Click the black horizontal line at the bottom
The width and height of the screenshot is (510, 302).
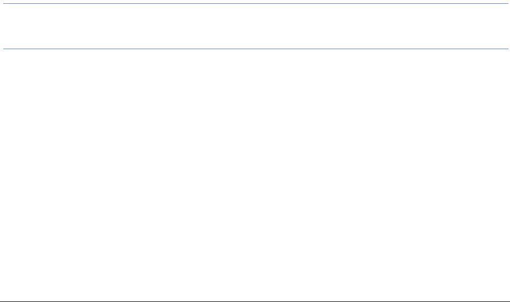pyautogui.click(x=255, y=299)
